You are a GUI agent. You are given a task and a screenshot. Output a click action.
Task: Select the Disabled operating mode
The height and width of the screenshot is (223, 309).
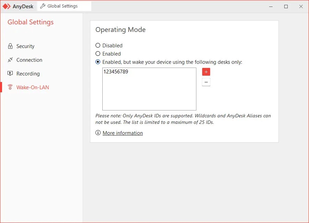[98, 45]
